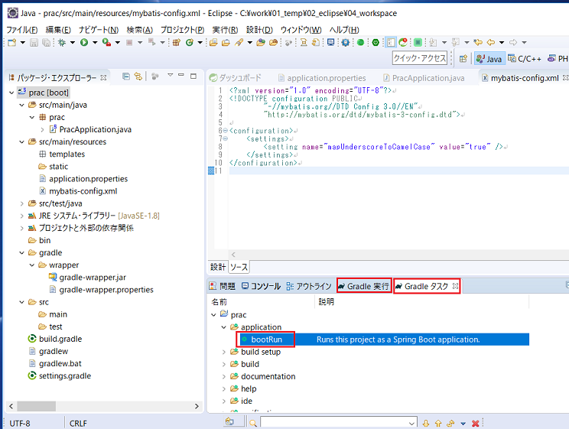This screenshot has height=429, width=569.
Task: Open the bottom search field dropdown
Action: 411,423
